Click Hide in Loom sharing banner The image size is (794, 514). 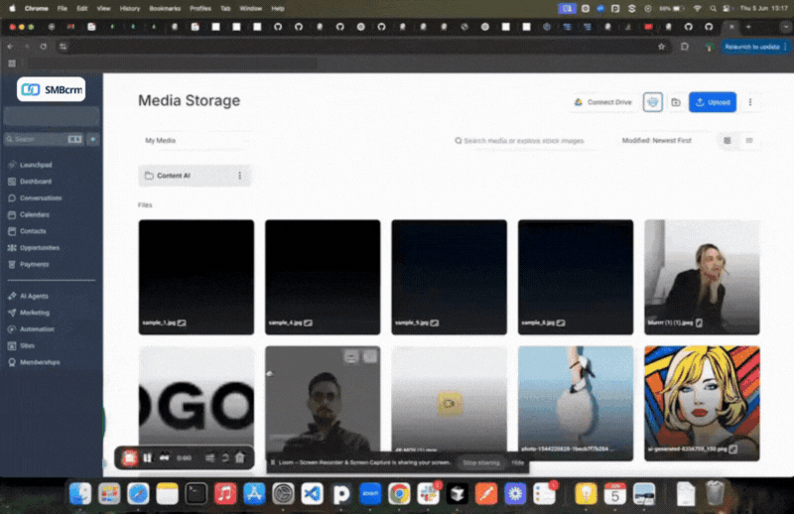[x=517, y=462]
